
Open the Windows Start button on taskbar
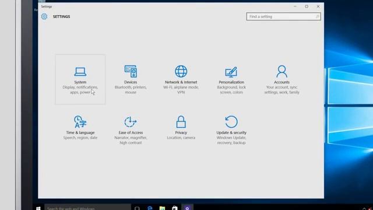click(x=38, y=208)
